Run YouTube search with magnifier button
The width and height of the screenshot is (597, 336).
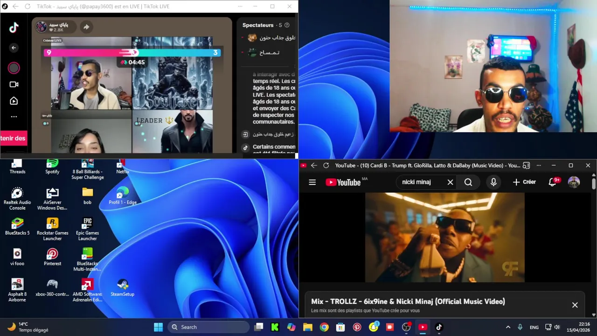[468, 182]
